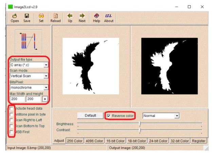
Task: Maximize the Image2Lcd window
Action: (189, 7)
